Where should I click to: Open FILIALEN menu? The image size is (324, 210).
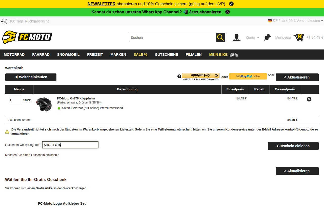tap(194, 55)
